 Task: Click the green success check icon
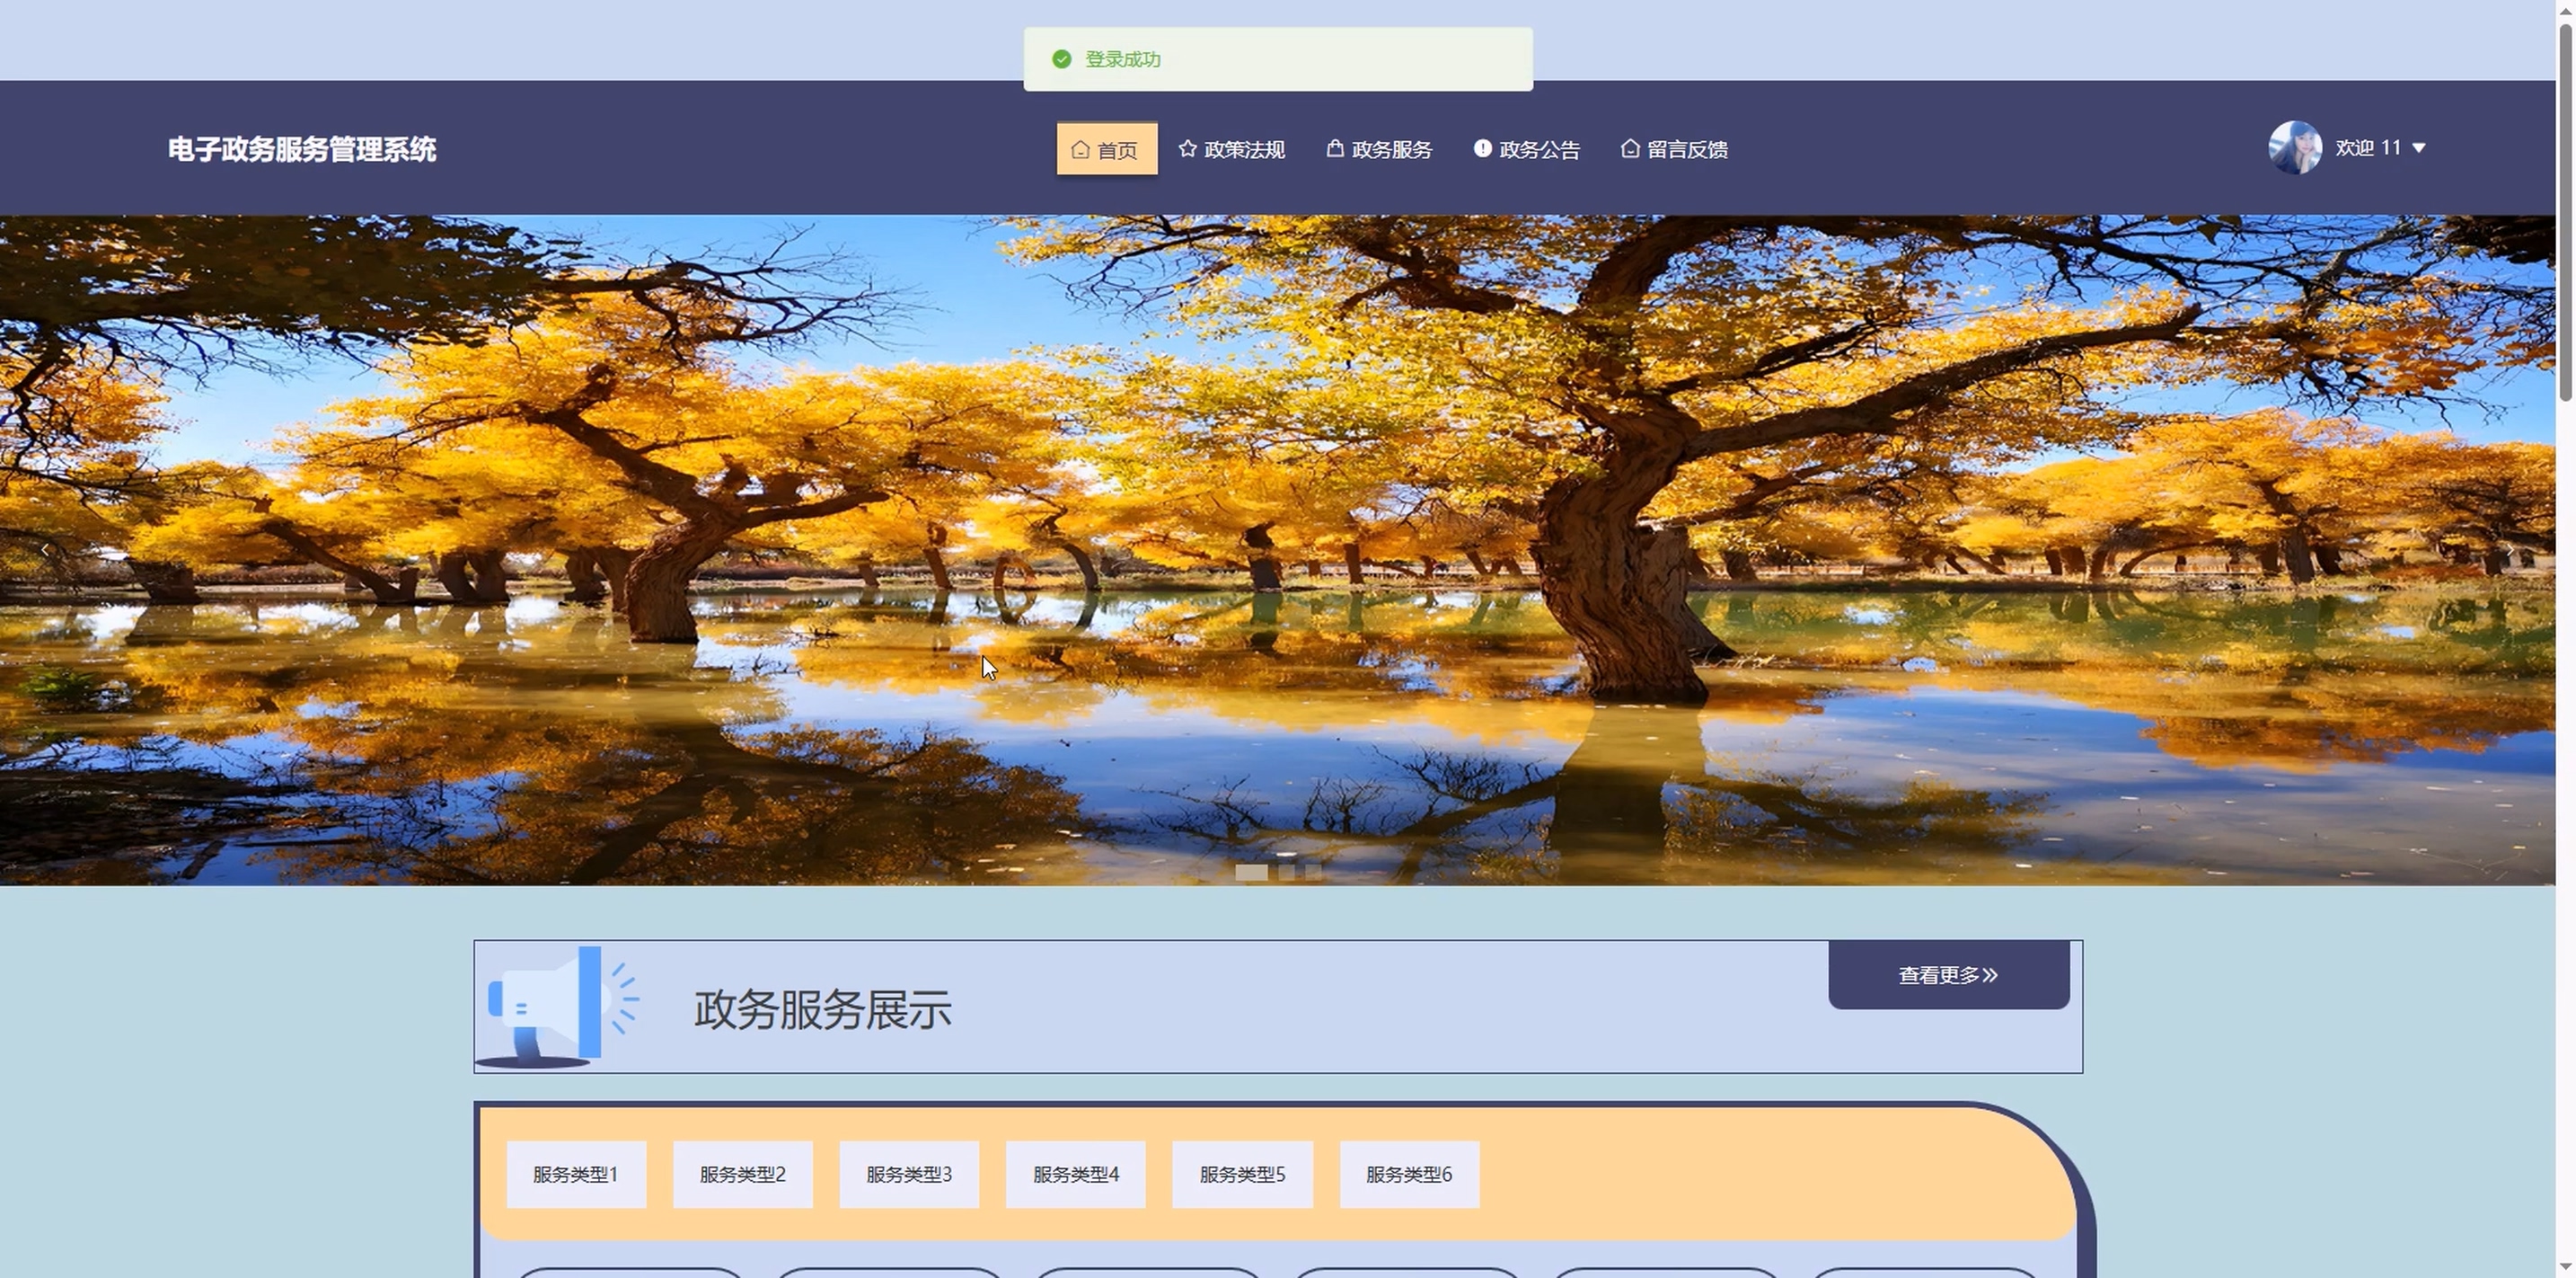(1062, 60)
